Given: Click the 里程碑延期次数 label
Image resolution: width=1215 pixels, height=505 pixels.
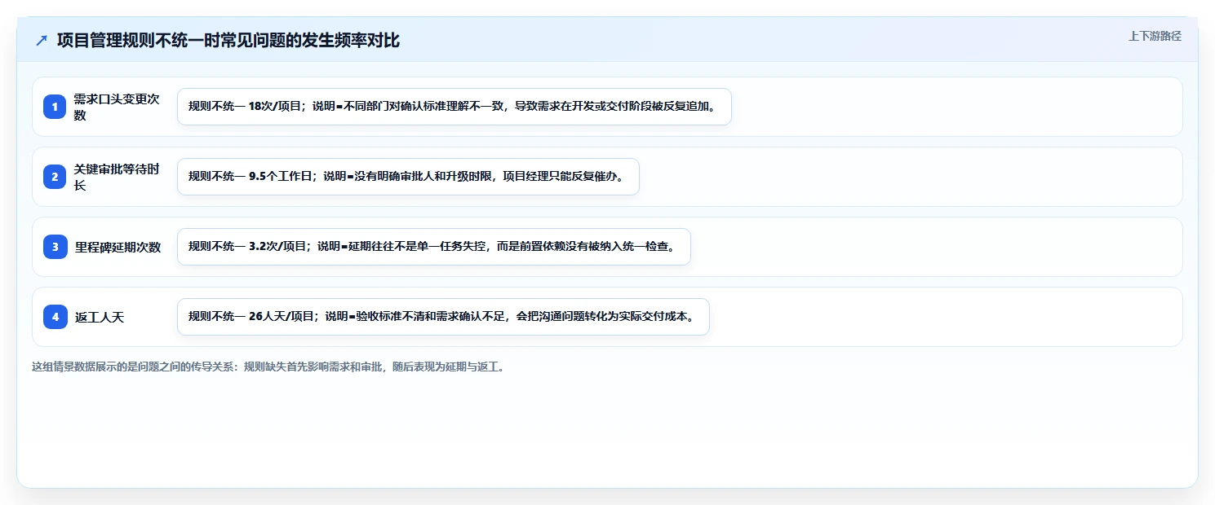Looking at the screenshot, I should [x=118, y=247].
